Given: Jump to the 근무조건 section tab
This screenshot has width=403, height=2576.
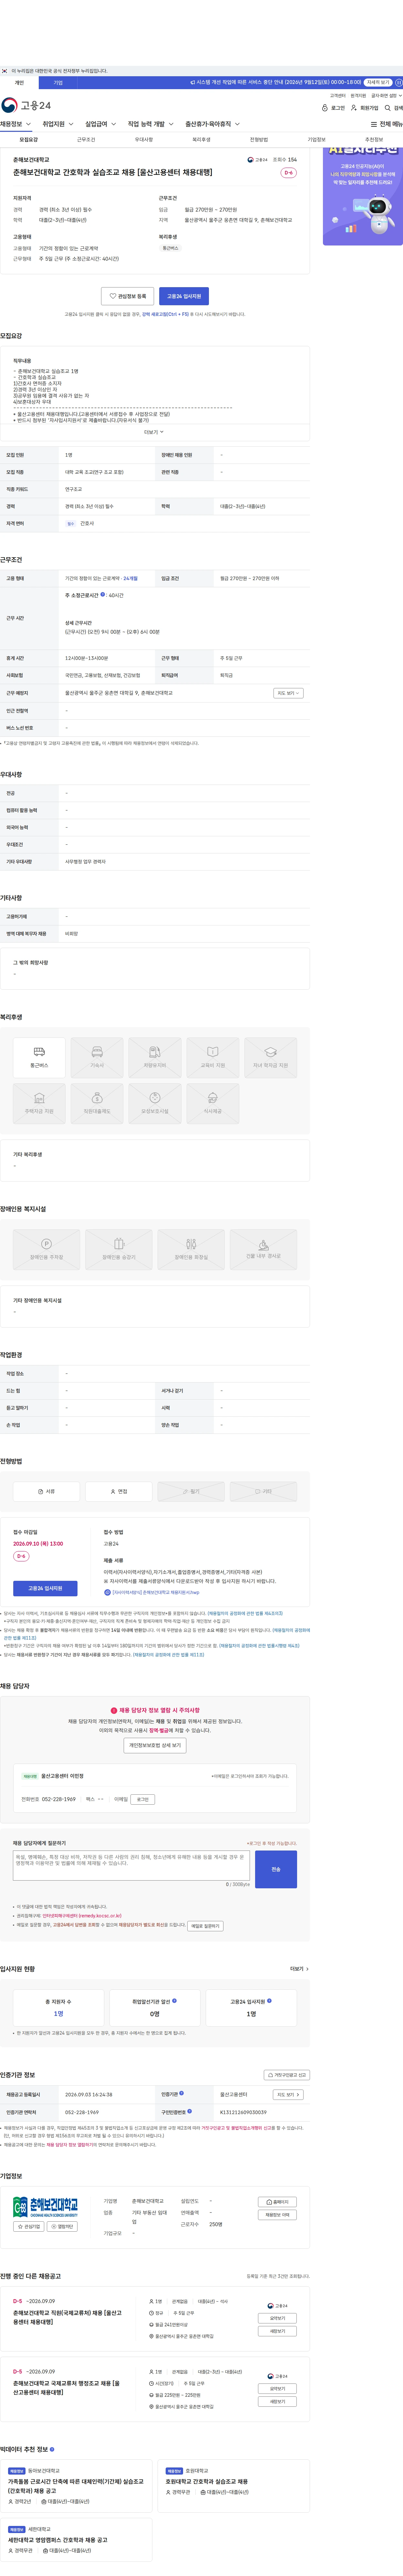Looking at the screenshot, I should pyautogui.click(x=86, y=140).
